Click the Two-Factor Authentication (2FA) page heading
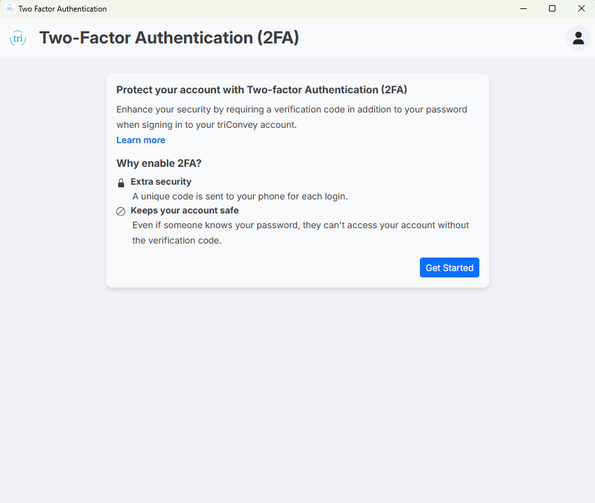595x503 pixels. click(x=169, y=38)
